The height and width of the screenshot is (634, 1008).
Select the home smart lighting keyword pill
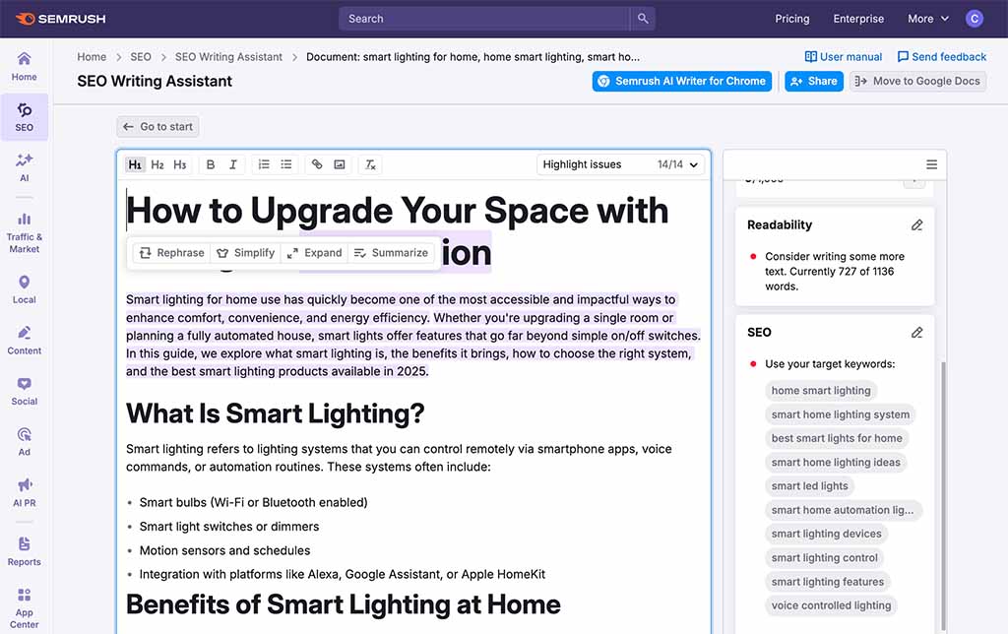coord(820,390)
